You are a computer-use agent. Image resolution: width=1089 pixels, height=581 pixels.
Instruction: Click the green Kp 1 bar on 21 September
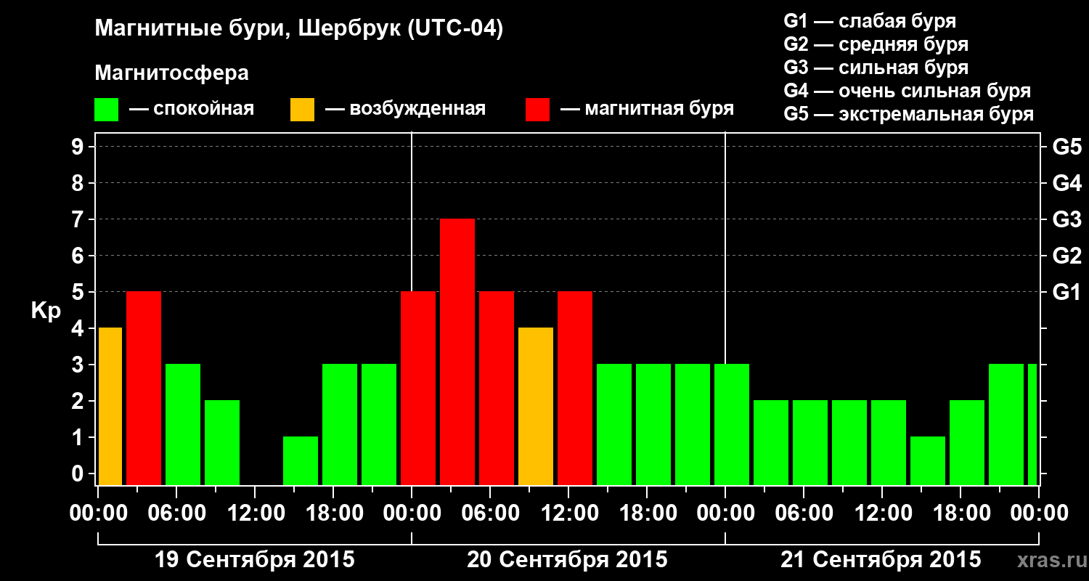pyautogui.click(x=928, y=460)
